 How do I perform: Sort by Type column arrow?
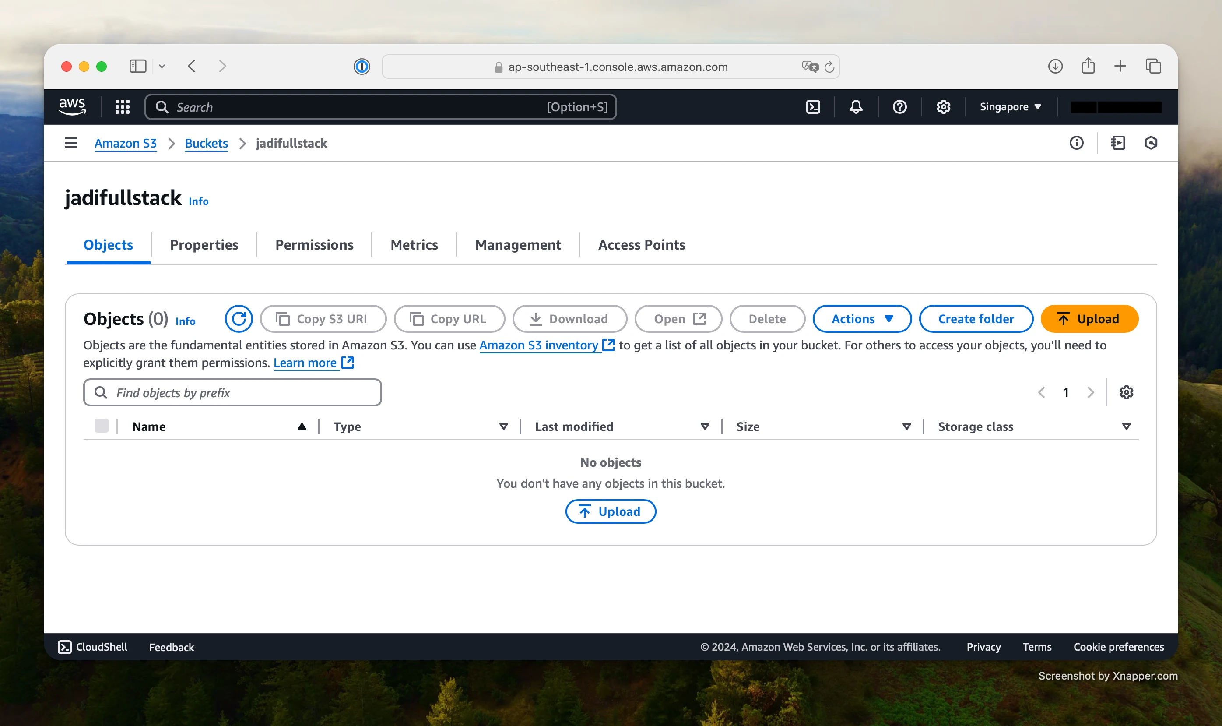[503, 426]
